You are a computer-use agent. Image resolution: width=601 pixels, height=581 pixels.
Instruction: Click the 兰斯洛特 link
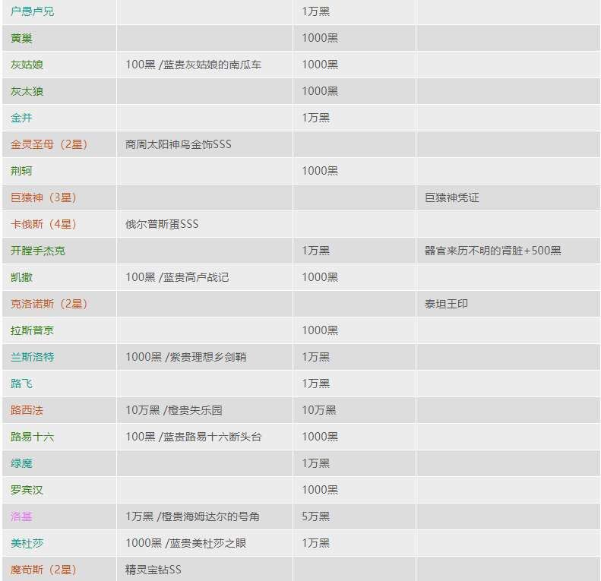point(33,357)
